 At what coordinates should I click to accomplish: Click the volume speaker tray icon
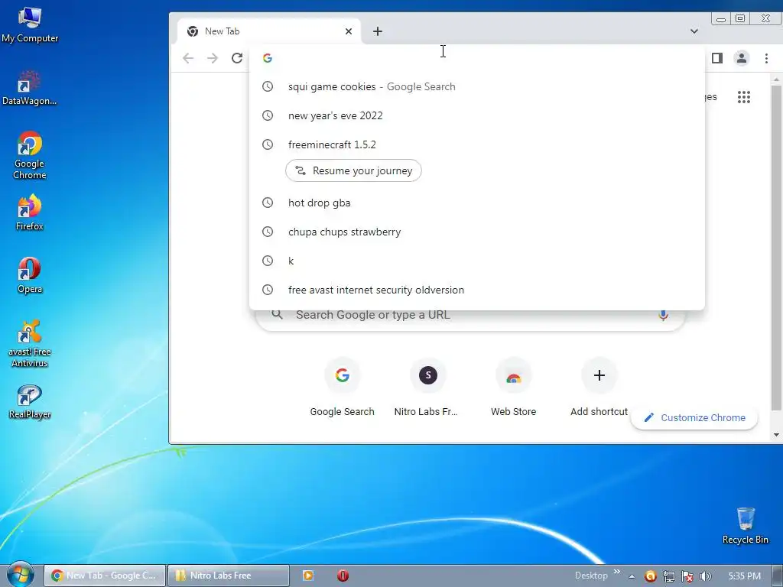click(x=706, y=576)
